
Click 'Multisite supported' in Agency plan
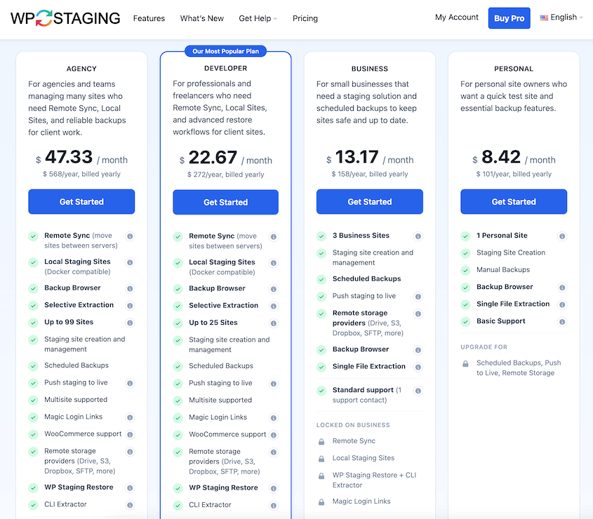click(x=76, y=400)
